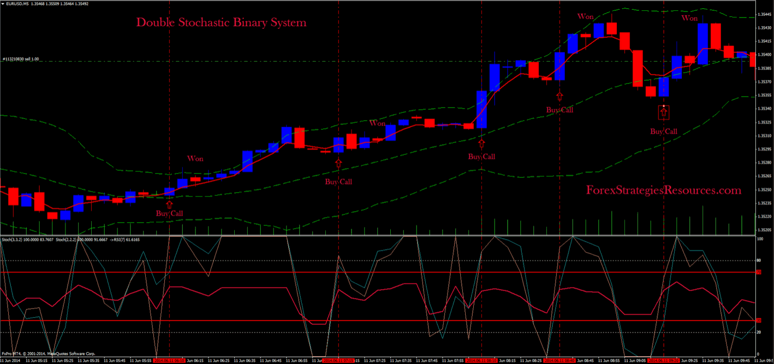
Task: Click the '11 Jun 05:25' time axis label
Action: click(x=62, y=361)
